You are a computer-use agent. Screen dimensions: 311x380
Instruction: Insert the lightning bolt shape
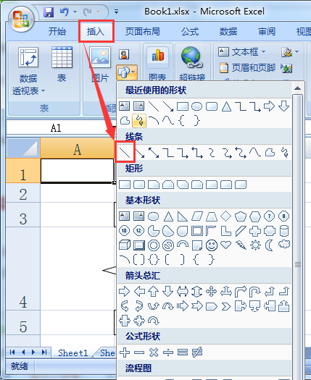tap(241, 245)
